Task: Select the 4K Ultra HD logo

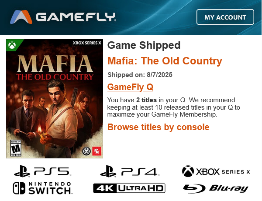Action: (x=129, y=188)
